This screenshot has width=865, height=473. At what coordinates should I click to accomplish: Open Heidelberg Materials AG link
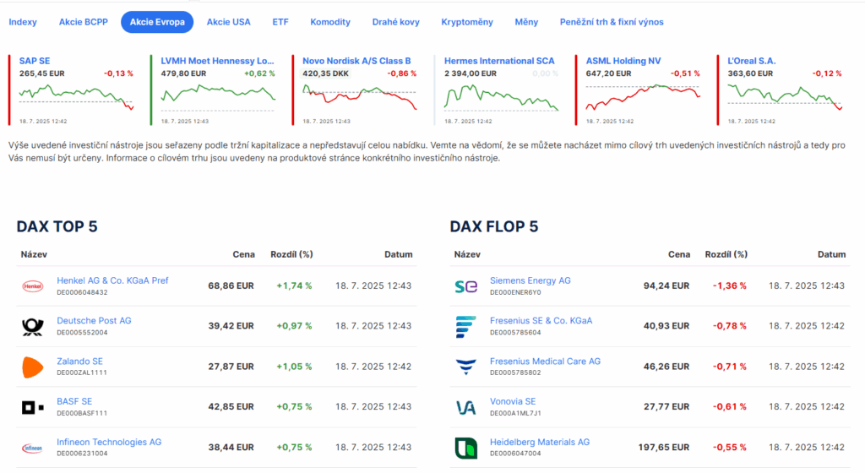(540, 442)
